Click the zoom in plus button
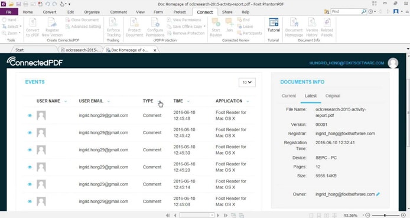Image resolution: width=410 pixels, height=218 pixels. coord(403,215)
